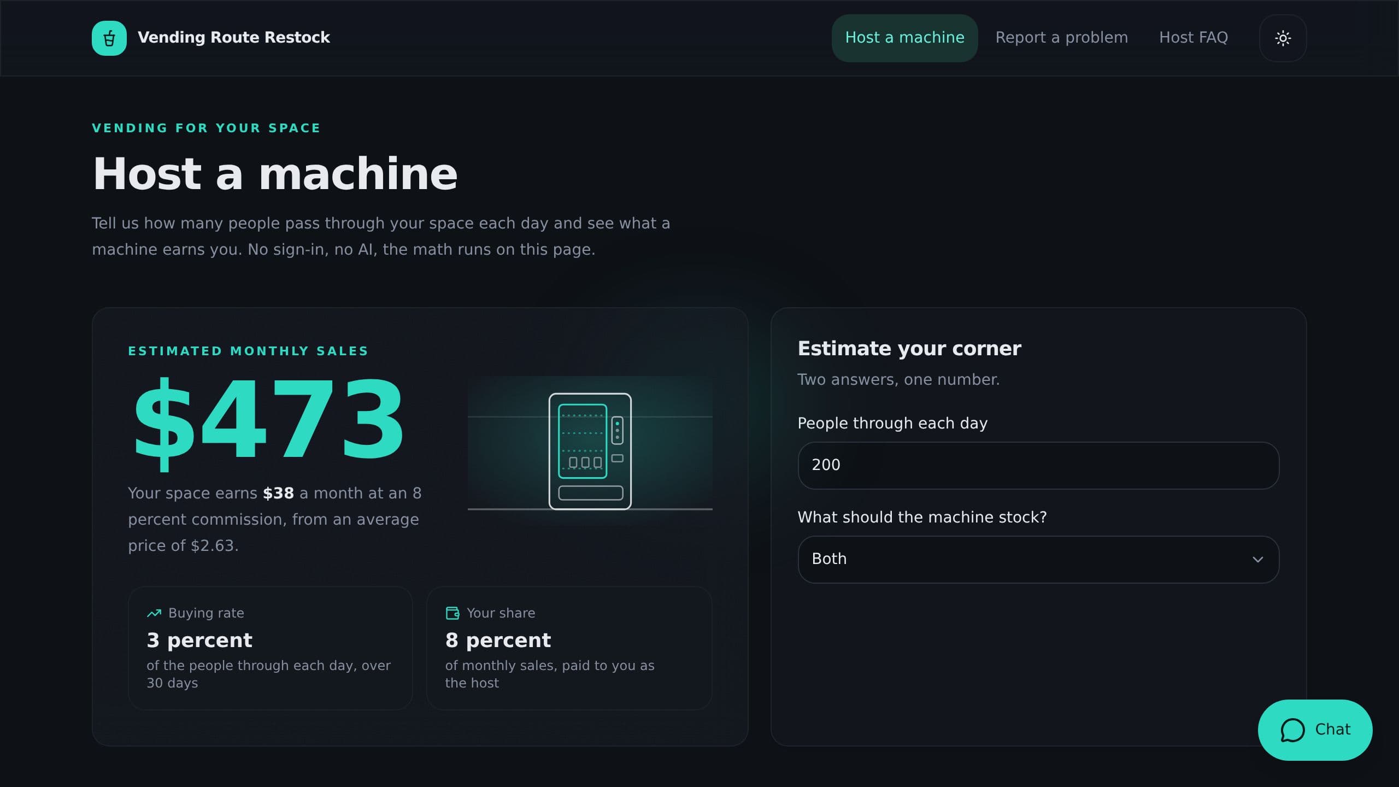Click the dropdown chevron beside Both

[x=1257, y=560]
